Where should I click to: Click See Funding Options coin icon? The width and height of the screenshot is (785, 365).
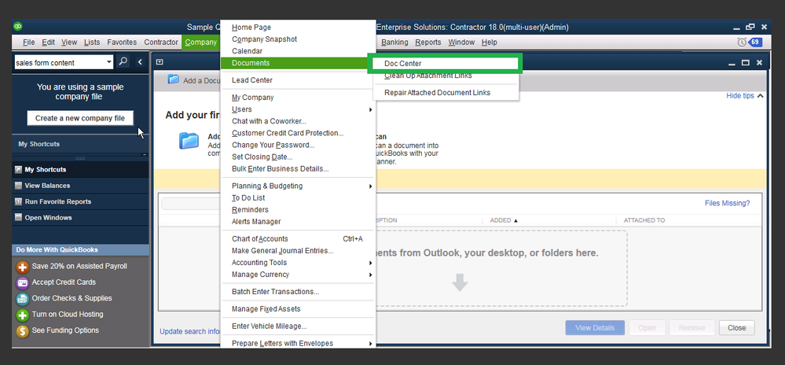click(23, 331)
